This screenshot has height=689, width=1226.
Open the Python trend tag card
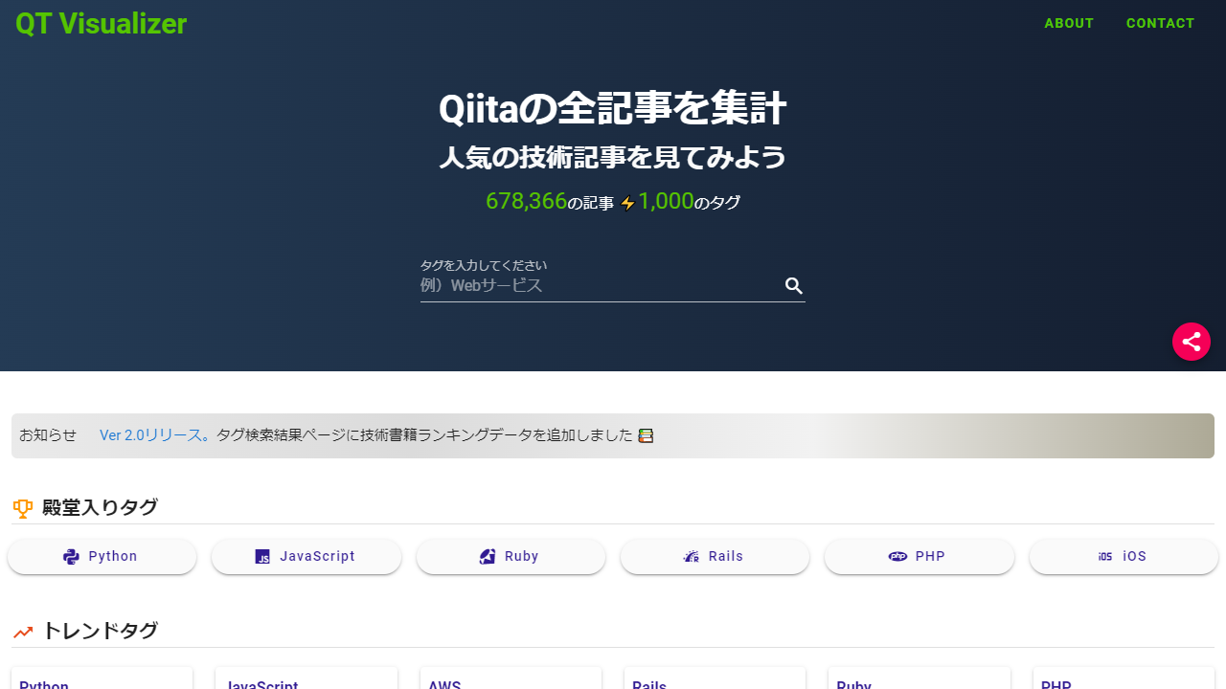(102, 678)
